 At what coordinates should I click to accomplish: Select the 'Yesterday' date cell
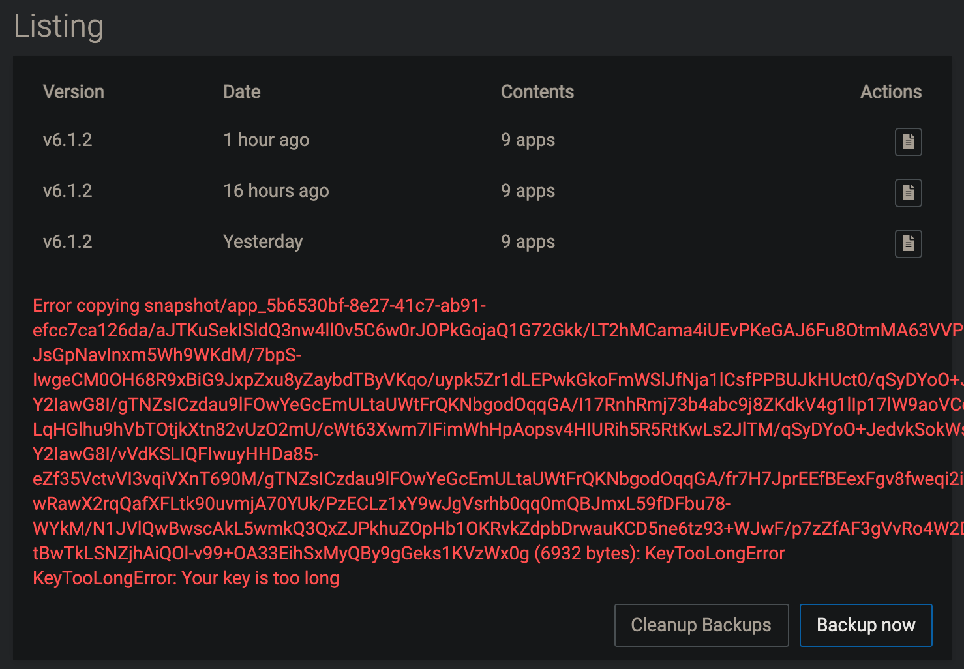(263, 242)
